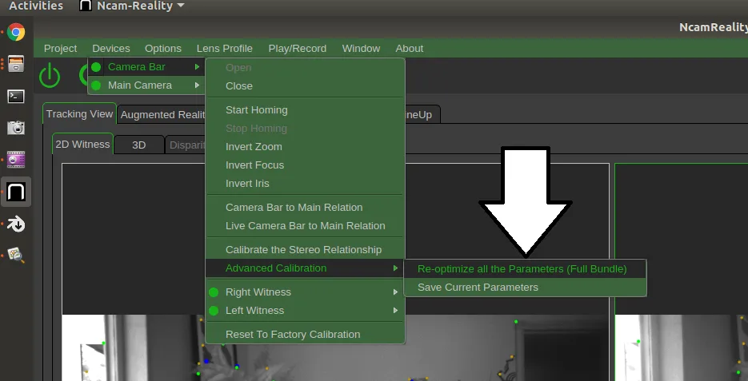This screenshot has width=748, height=381.
Task: Select the Ncam Reality dock icon
Action: 16,192
